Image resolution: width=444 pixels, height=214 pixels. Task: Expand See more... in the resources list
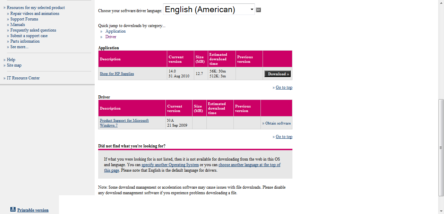tap(19, 47)
